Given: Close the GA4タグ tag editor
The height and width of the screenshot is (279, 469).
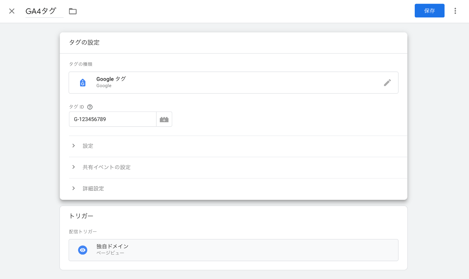Looking at the screenshot, I should click(12, 11).
